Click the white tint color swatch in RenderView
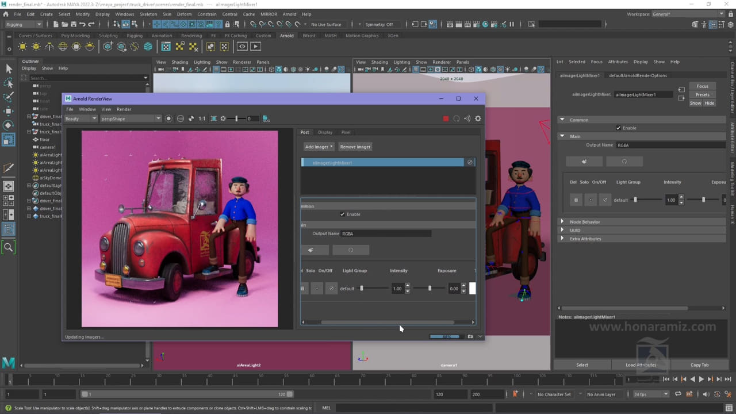 point(473,288)
